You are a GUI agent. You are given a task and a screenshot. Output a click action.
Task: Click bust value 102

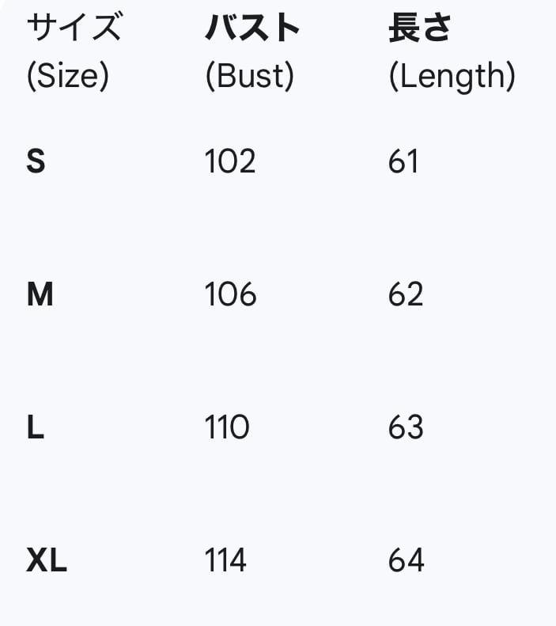point(230,162)
